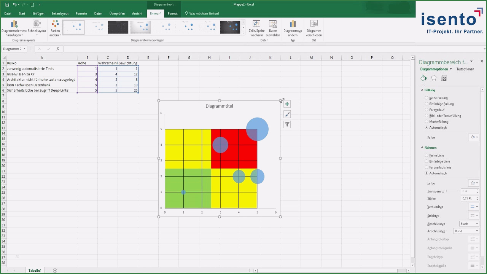Select Keine Füllung radio option
This screenshot has width=487, height=274.
pos(427,98)
